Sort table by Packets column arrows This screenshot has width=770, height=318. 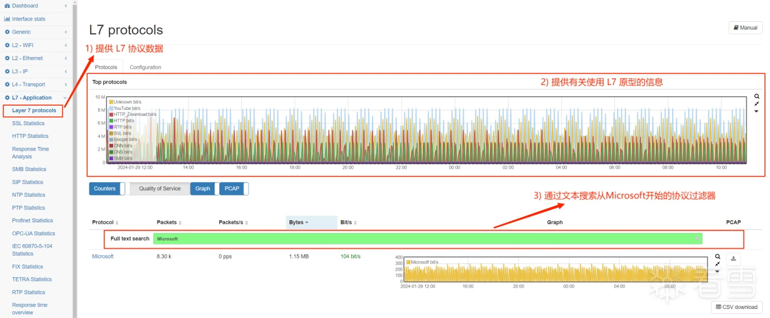[x=180, y=223]
